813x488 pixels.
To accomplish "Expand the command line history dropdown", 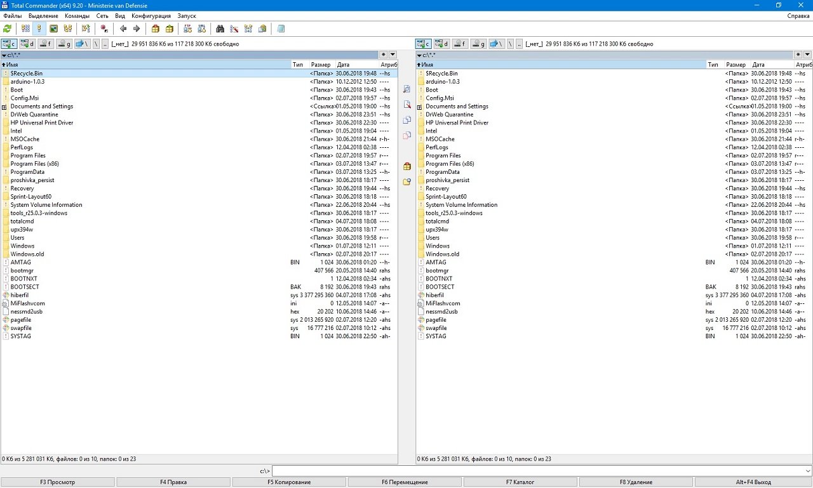I will tap(807, 472).
